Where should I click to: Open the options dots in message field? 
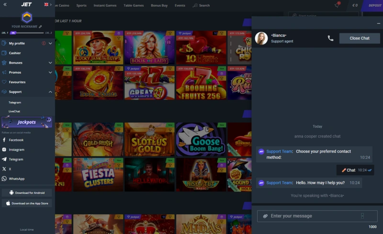(362, 216)
